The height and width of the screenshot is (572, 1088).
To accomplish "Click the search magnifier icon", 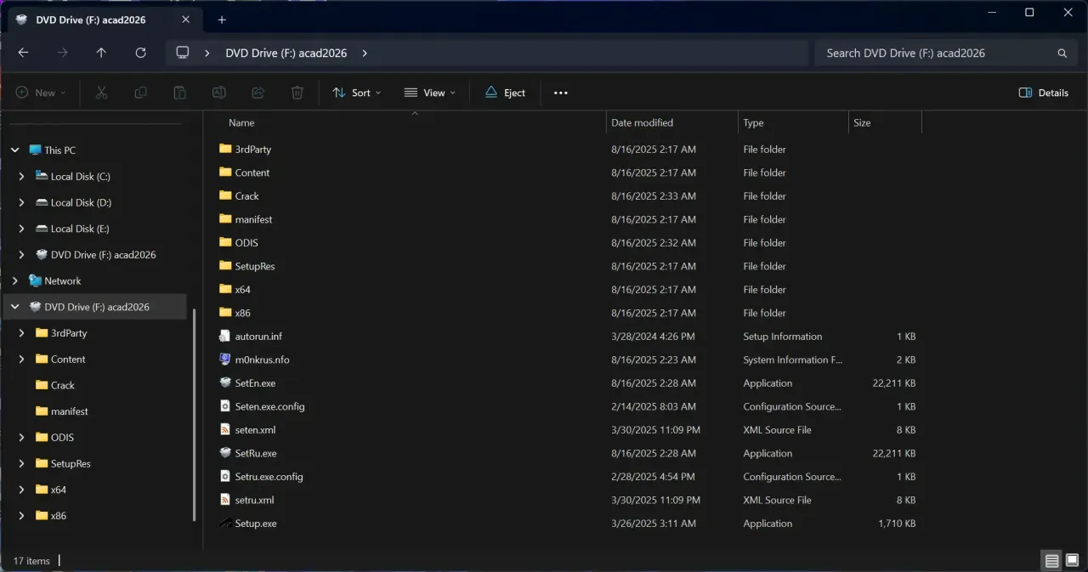I will pos(1062,53).
